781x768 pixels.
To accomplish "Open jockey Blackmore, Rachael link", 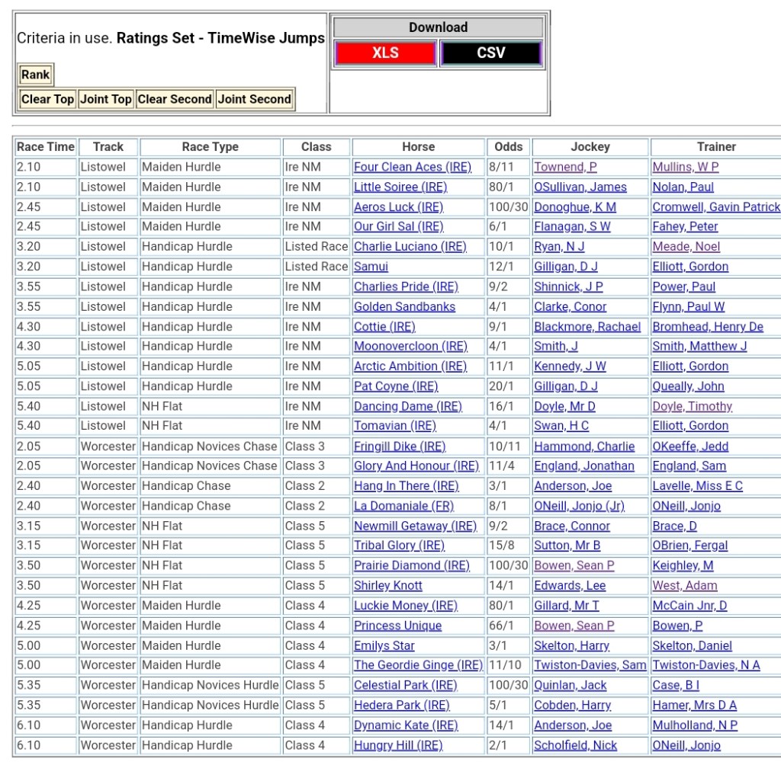I will point(587,327).
